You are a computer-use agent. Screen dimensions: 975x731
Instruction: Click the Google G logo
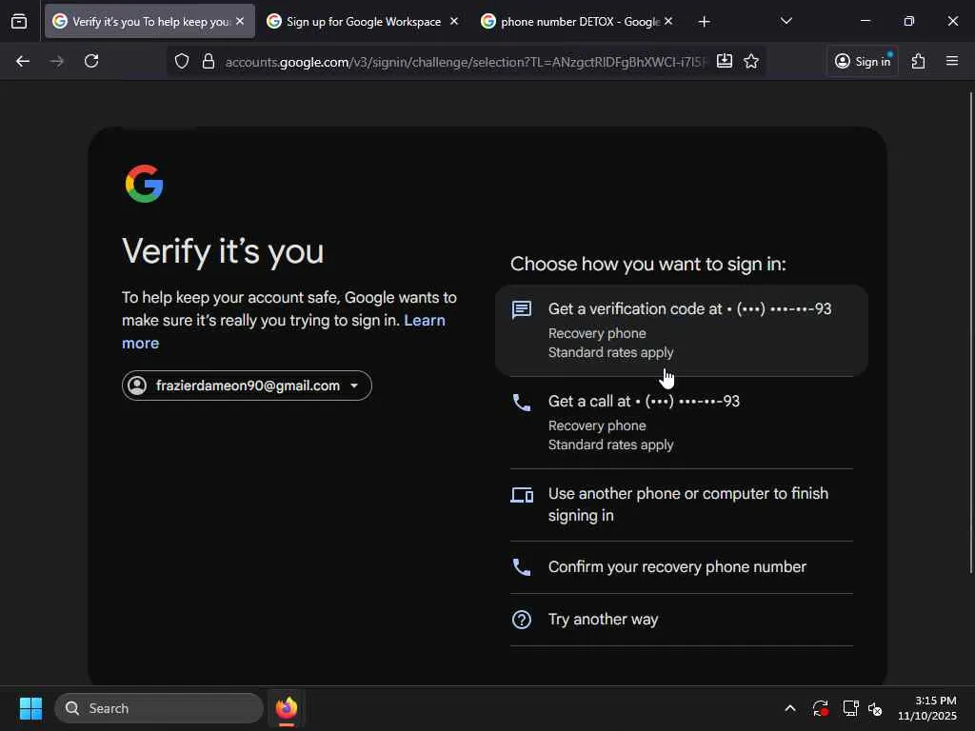pos(145,184)
